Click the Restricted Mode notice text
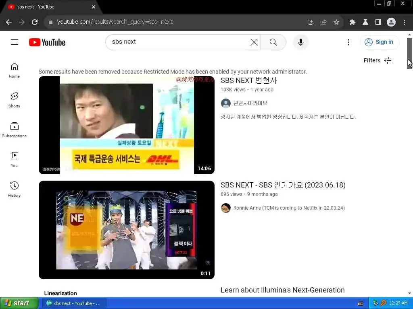This screenshot has height=309, width=413. pos(173,72)
